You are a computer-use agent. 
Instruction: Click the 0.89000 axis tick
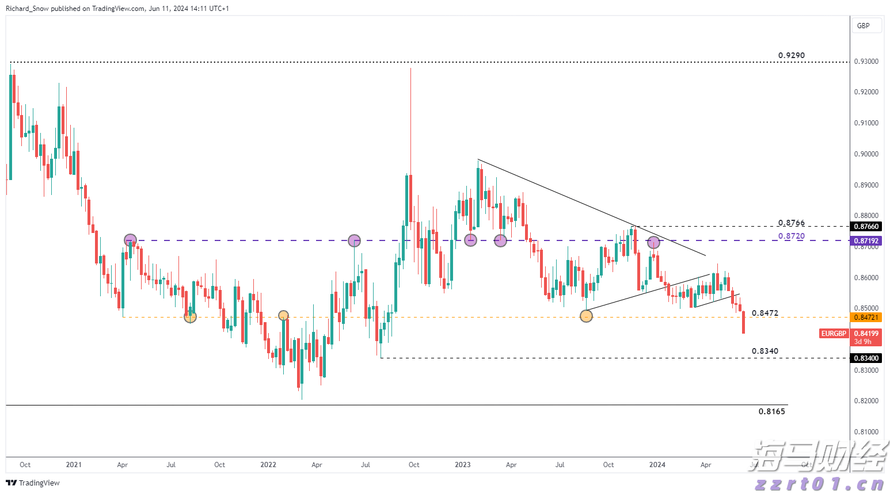[866, 185]
